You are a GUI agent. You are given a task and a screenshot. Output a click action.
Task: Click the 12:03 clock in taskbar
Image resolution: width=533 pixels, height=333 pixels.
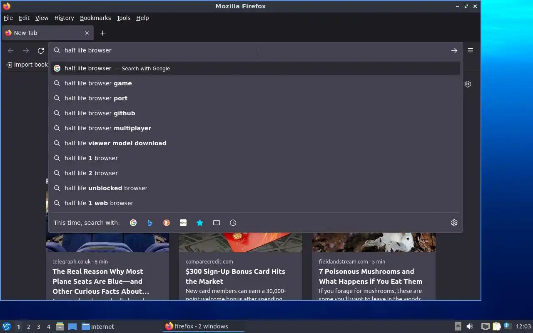click(523, 326)
